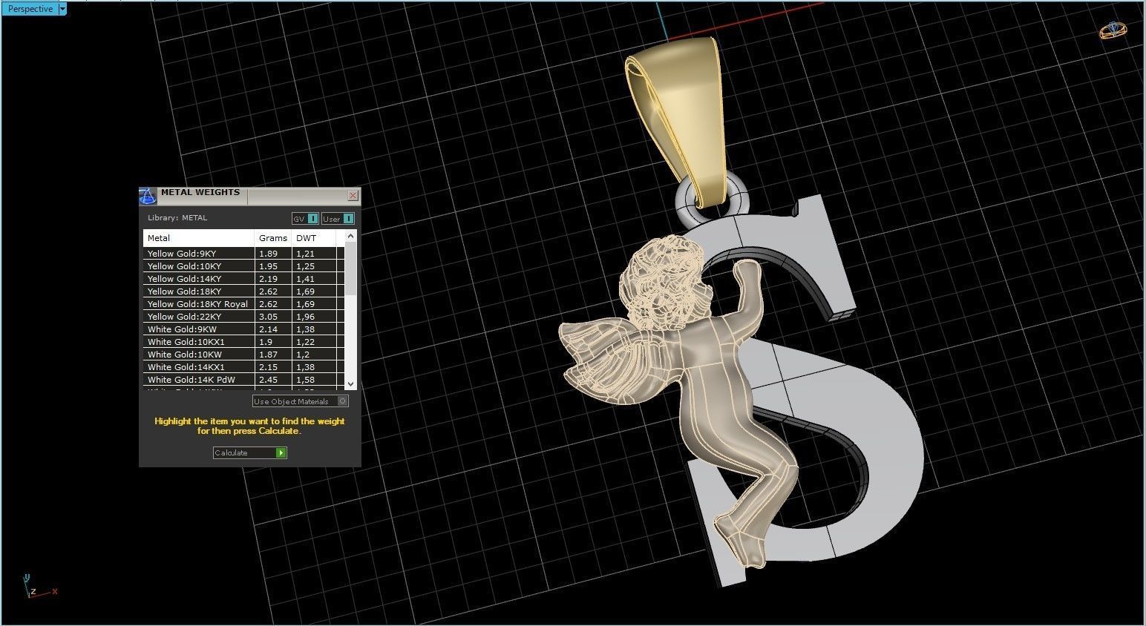This screenshot has height=626, width=1146.
Task: Open the Perspective viewport dropdown
Action: click(x=62, y=8)
